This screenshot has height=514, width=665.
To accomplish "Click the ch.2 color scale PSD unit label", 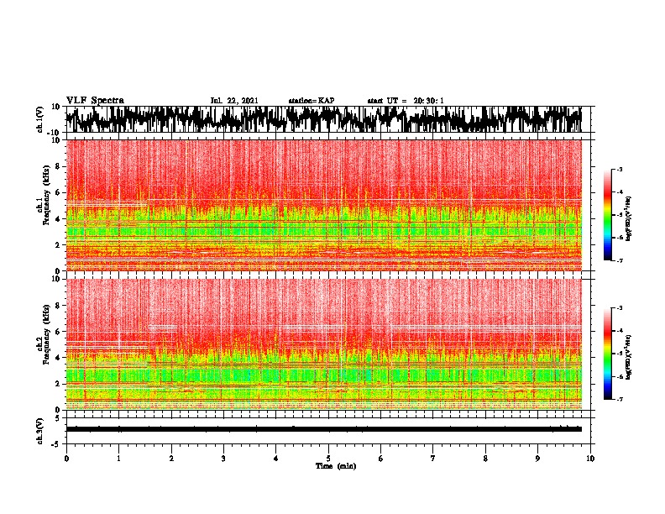I will [x=628, y=357].
